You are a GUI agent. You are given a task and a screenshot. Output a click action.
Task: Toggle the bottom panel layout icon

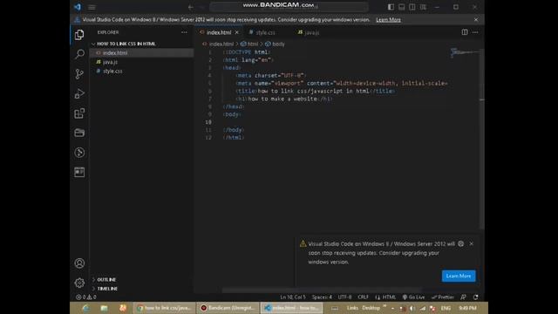click(x=401, y=7)
